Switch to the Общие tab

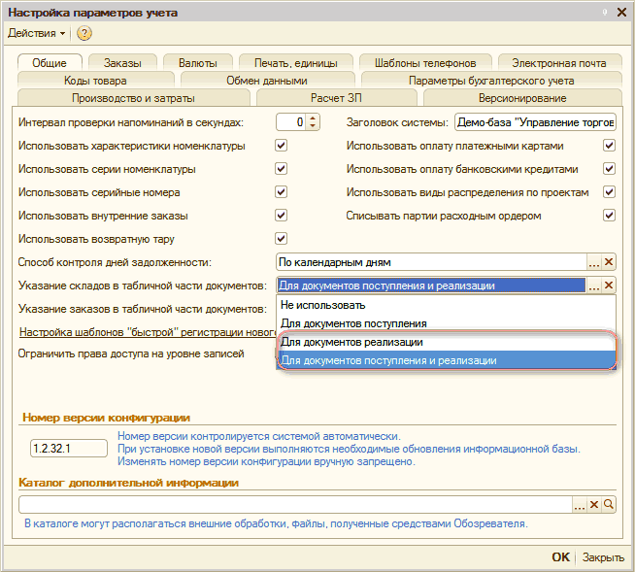pyautogui.click(x=50, y=63)
